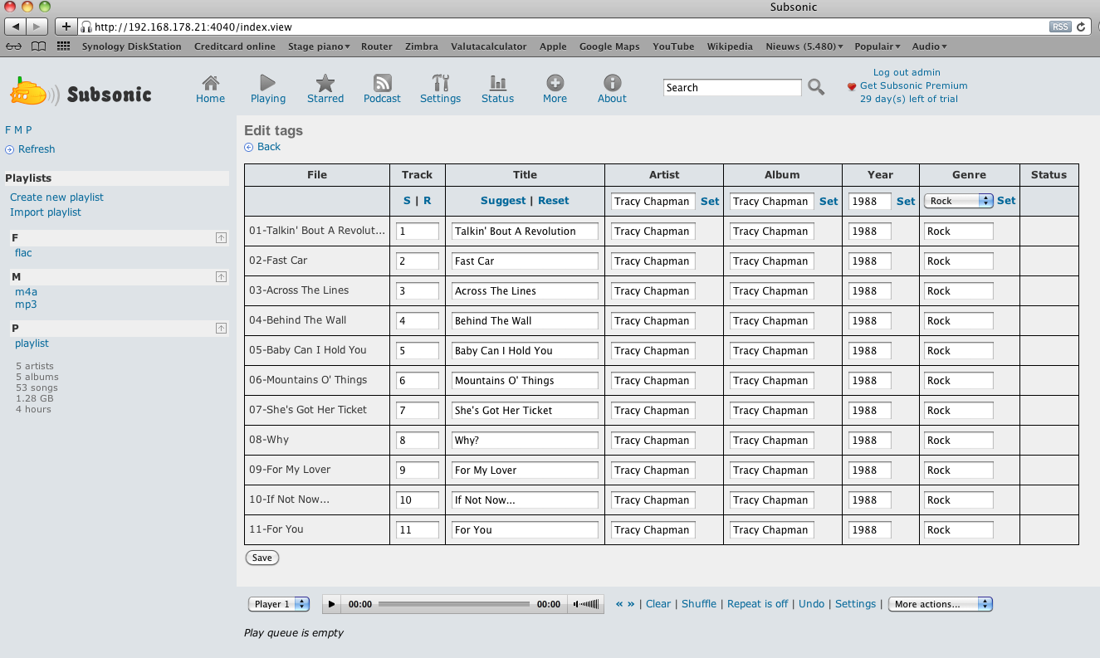Click Import playlist link
The width and height of the screenshot is (1100, 658).
[x=46, y=212]
